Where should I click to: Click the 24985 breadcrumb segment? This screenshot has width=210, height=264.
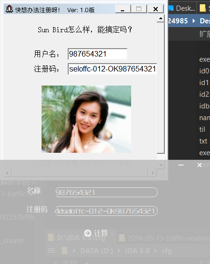(x=178, y=21)
